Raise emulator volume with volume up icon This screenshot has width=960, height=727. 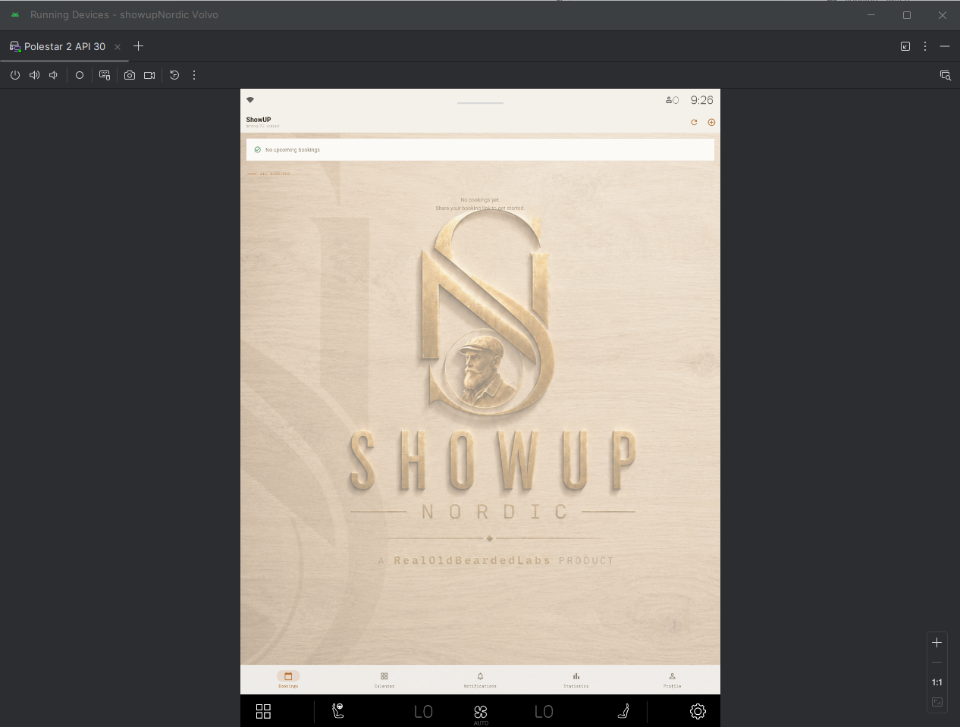coord(34,75)
